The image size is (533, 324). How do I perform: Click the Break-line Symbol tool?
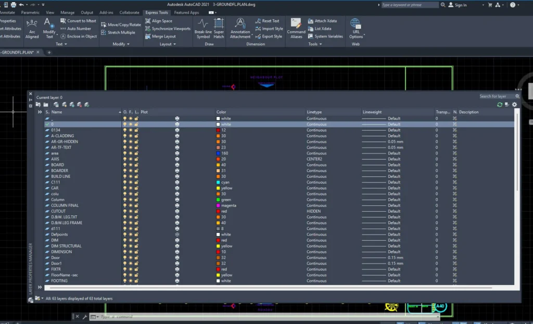pos(203,29)
